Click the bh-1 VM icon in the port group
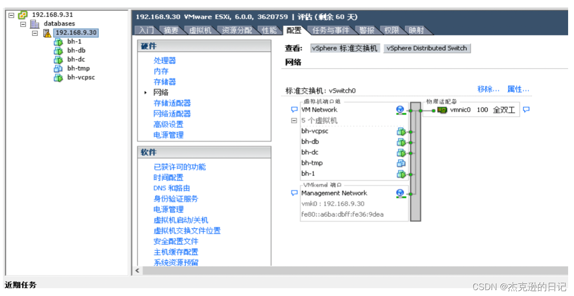The width and height of the screenshot is (574, 296). pyautogui.click(x=401, y=174)
